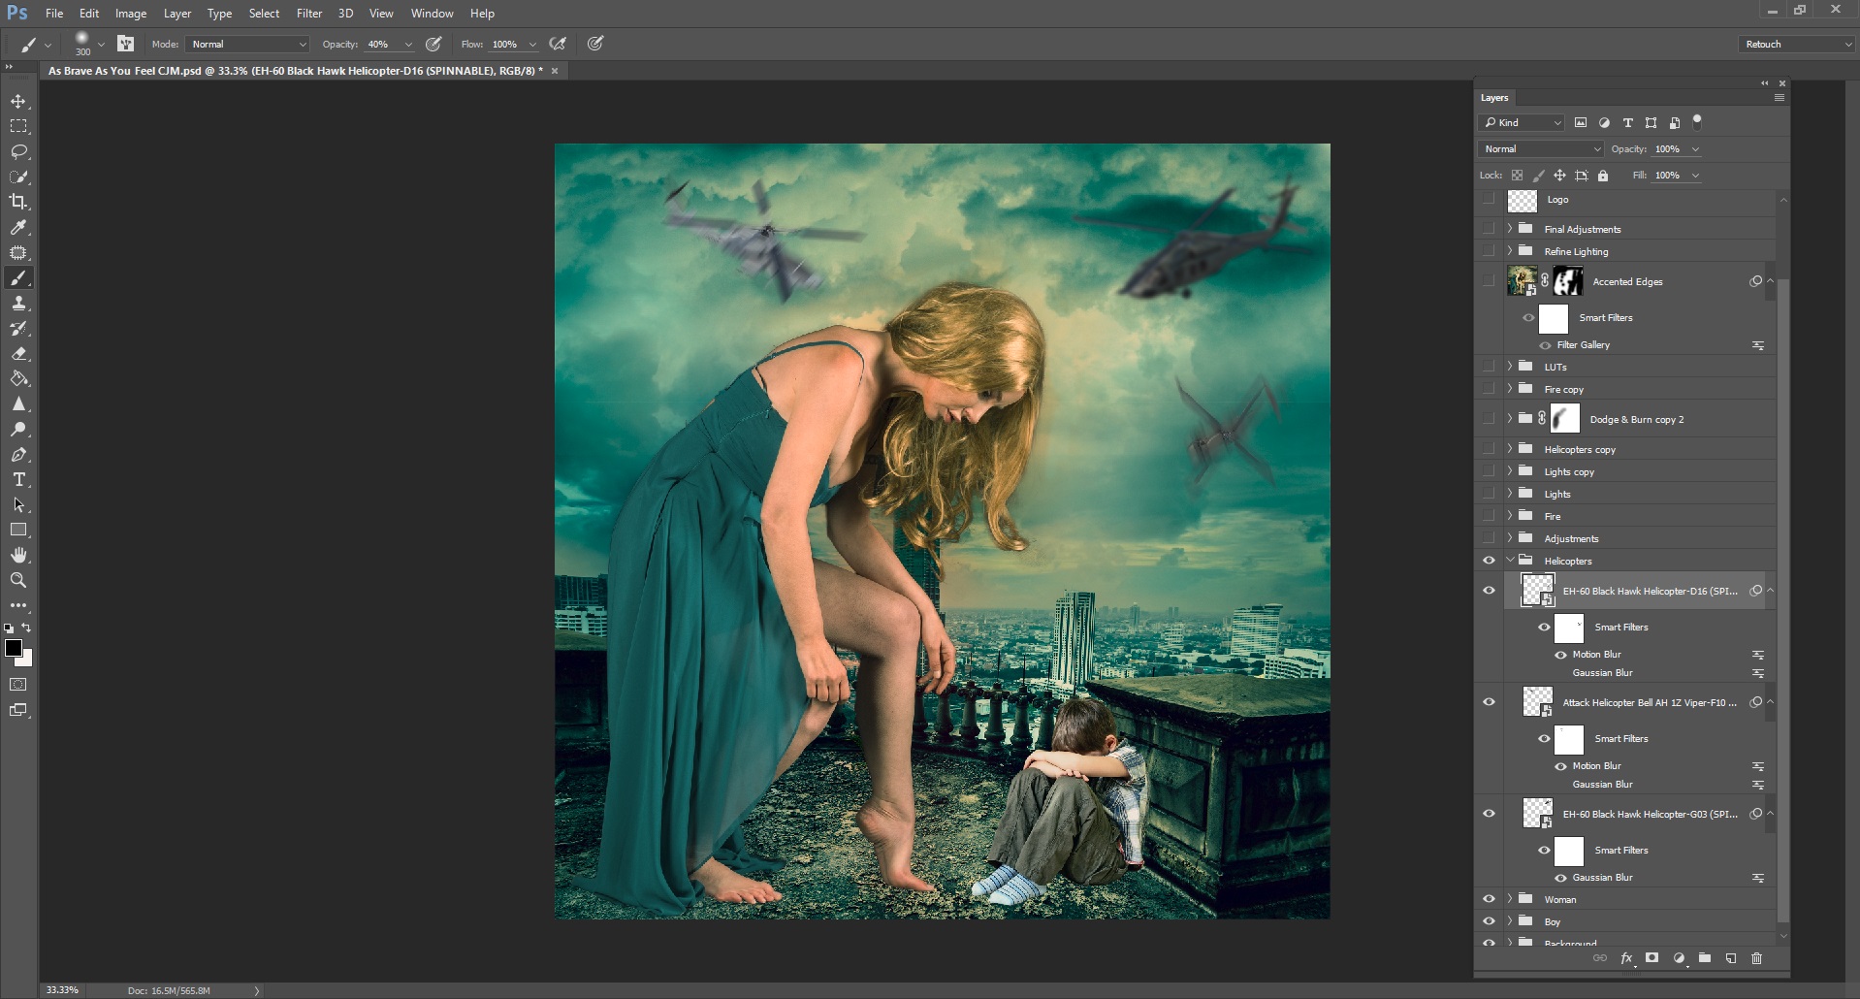Click the foreground color swatch
The width and height of the screenshot is (1860, 999).
(x=14, y=648)
